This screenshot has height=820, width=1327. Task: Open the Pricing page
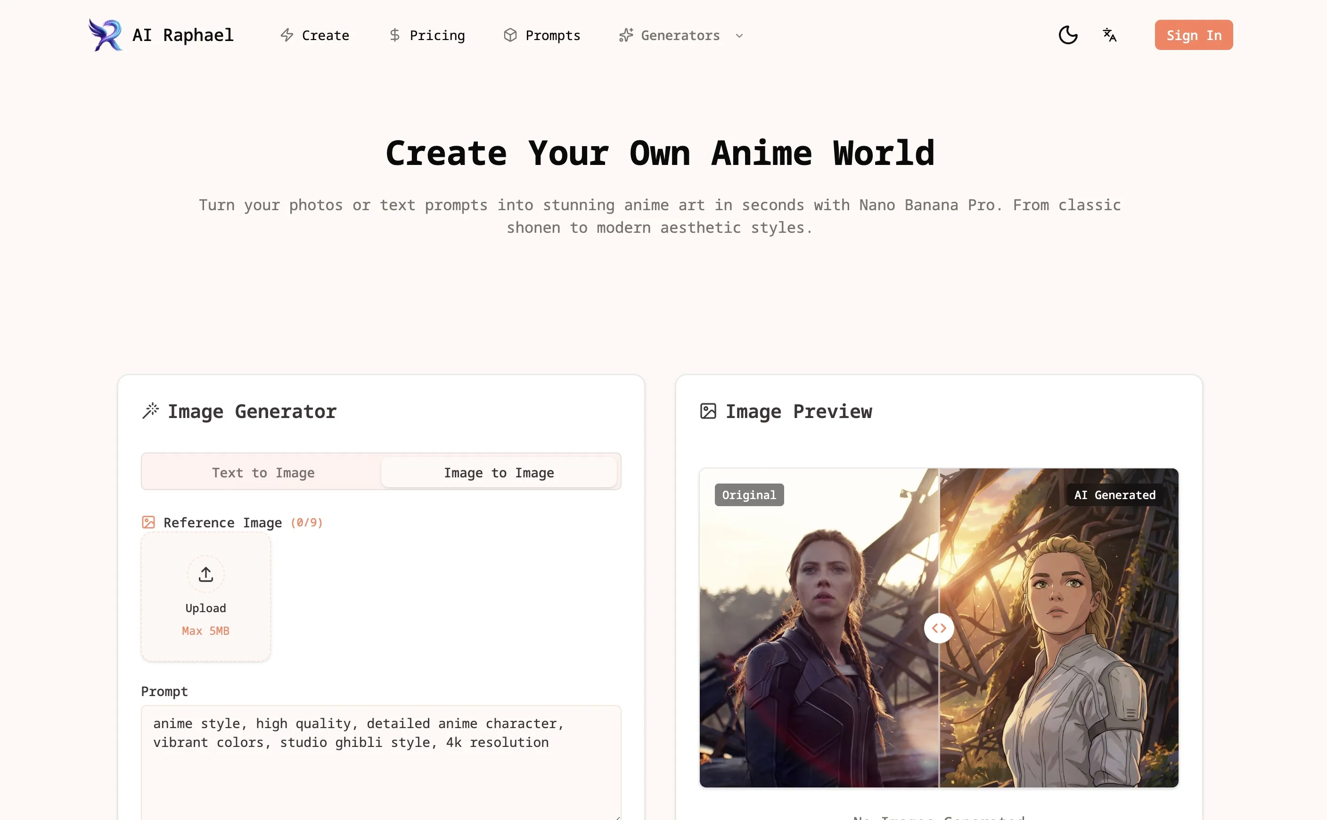(x=436, y=35)
